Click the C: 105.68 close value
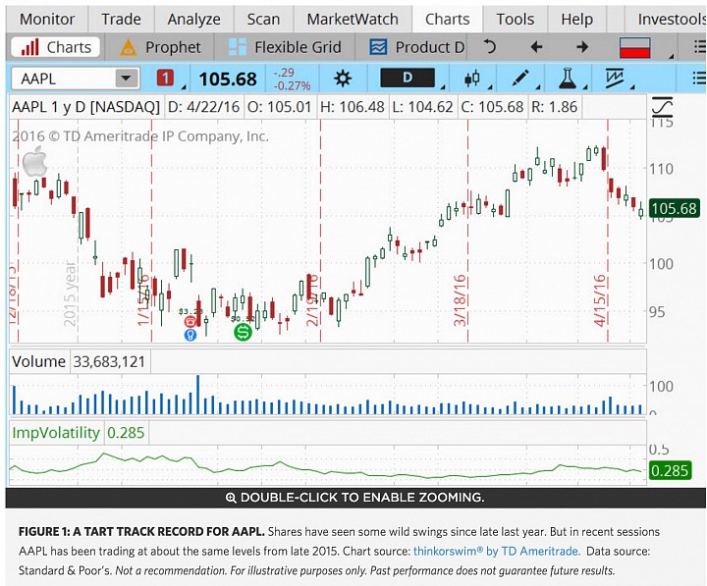This screenshot has width=707, height=586. pos(492,107)
